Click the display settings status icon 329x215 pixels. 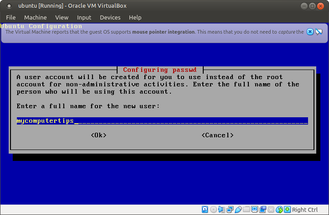[x=255, y=210]
